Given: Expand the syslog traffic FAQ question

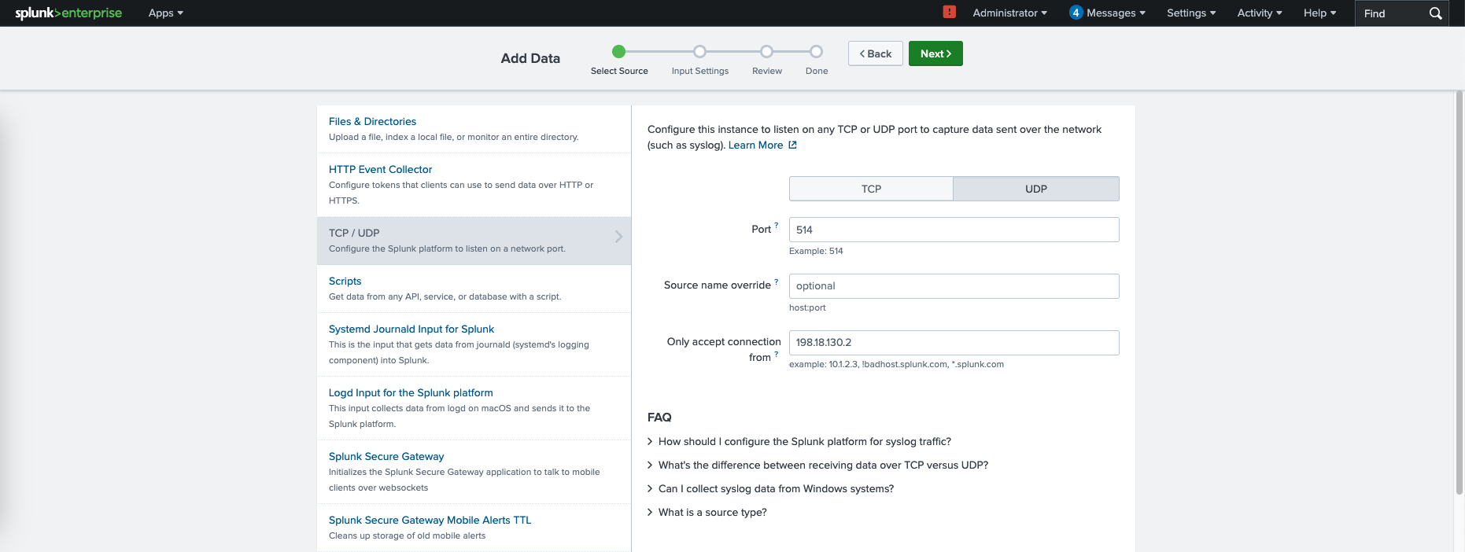Looking at the screenshot, I should [x=804, y=442].
